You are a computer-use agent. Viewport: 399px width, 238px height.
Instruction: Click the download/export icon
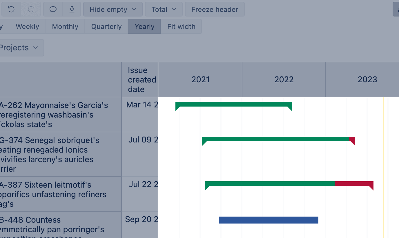click(x=72, y=9)
